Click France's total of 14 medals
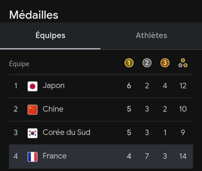 (183, 156)
